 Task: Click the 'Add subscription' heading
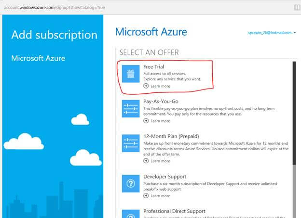coord(55,35)
